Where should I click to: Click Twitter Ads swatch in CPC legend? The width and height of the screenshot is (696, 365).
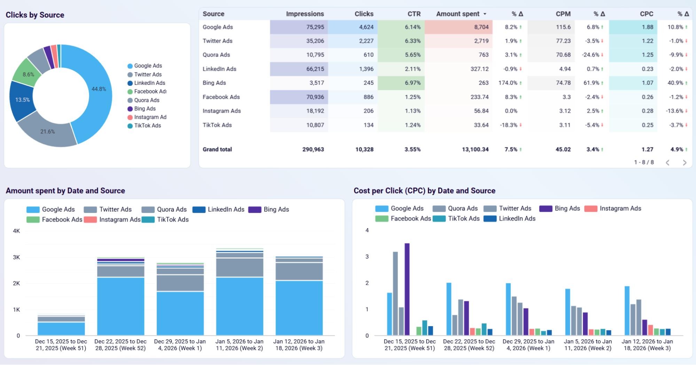coord(490,209)
